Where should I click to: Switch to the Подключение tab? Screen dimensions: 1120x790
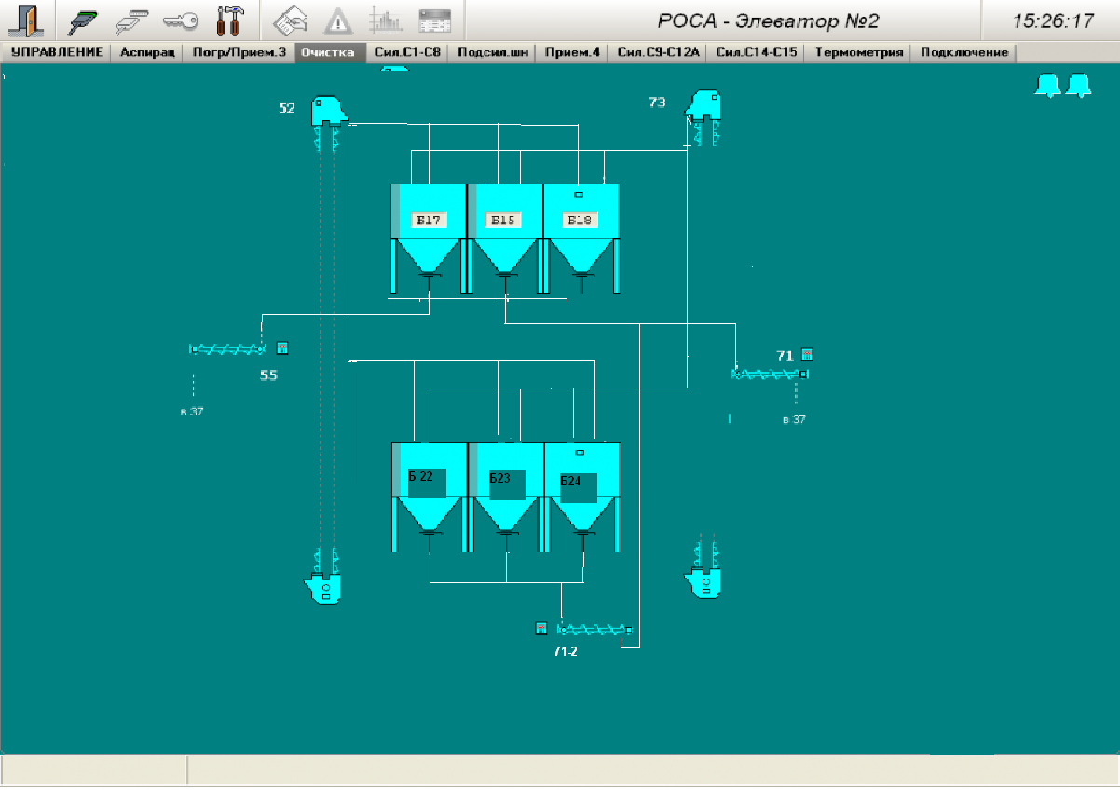point(963,53)
